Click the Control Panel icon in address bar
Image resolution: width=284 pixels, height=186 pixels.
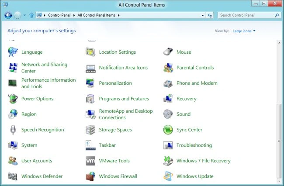click(39, 15)
